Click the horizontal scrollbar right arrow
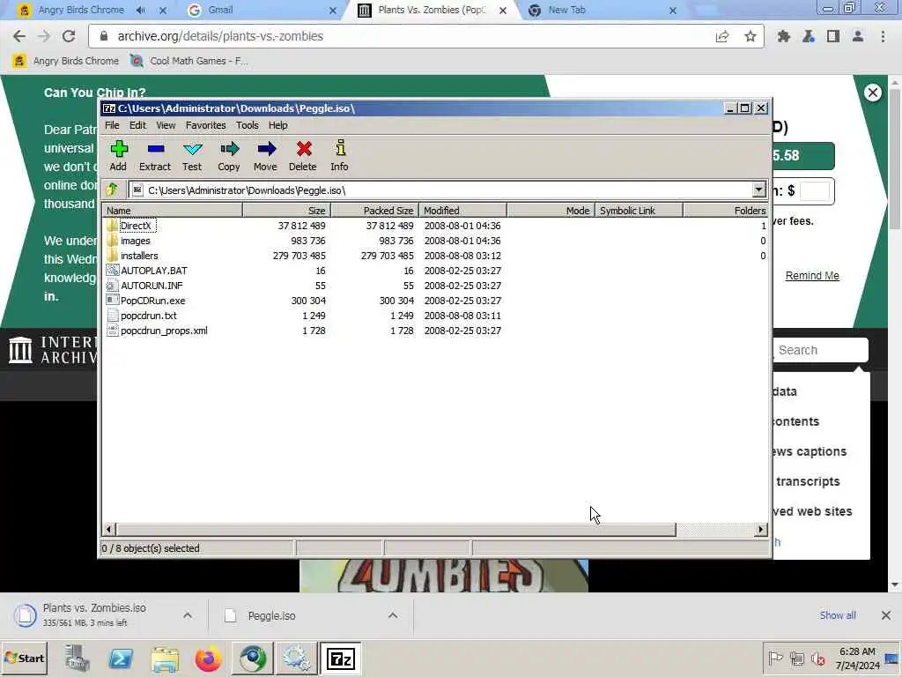 pyautogui.click(x=760, y=529)
